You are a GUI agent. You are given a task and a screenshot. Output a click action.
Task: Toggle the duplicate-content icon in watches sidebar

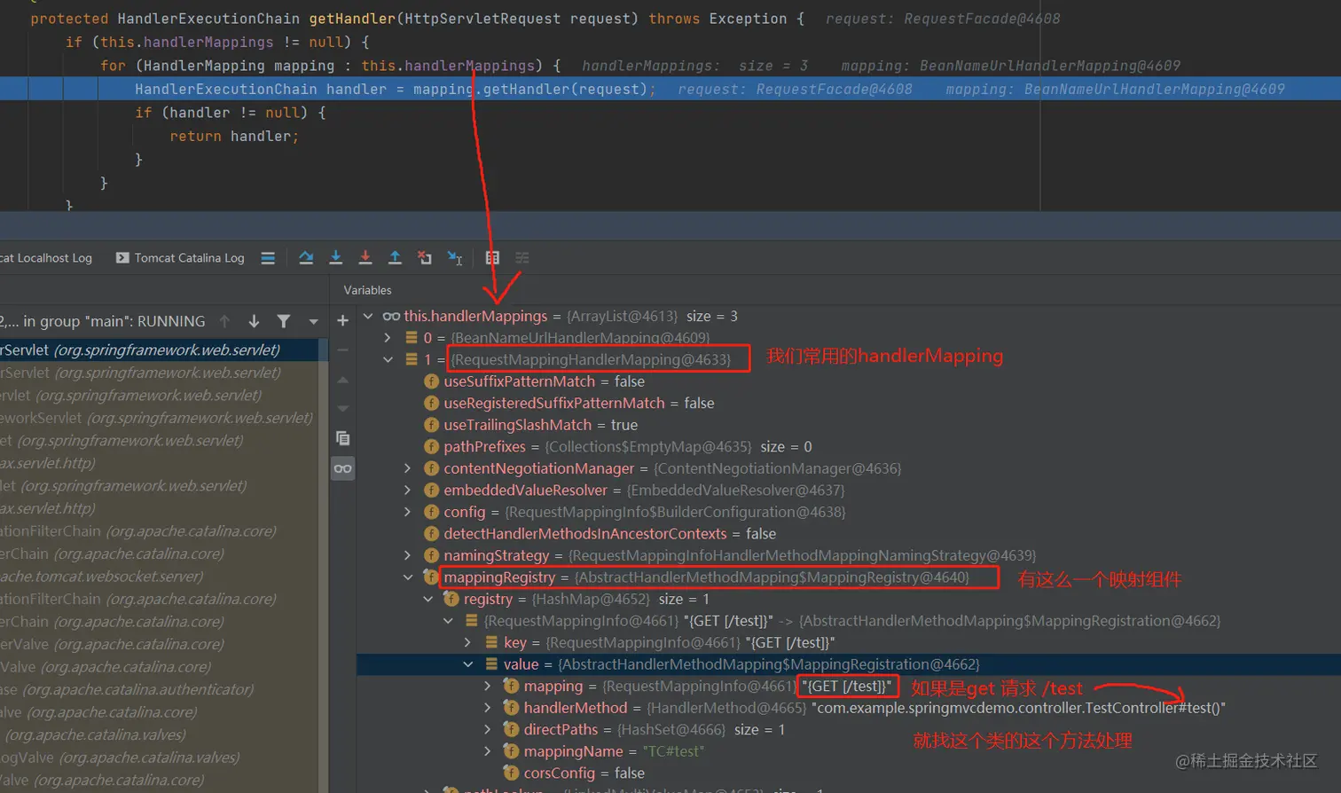pyautogui.click(x=342, y=437)
